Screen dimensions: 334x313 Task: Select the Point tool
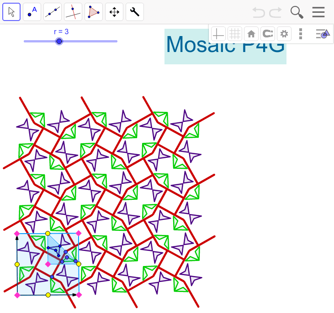32,12
